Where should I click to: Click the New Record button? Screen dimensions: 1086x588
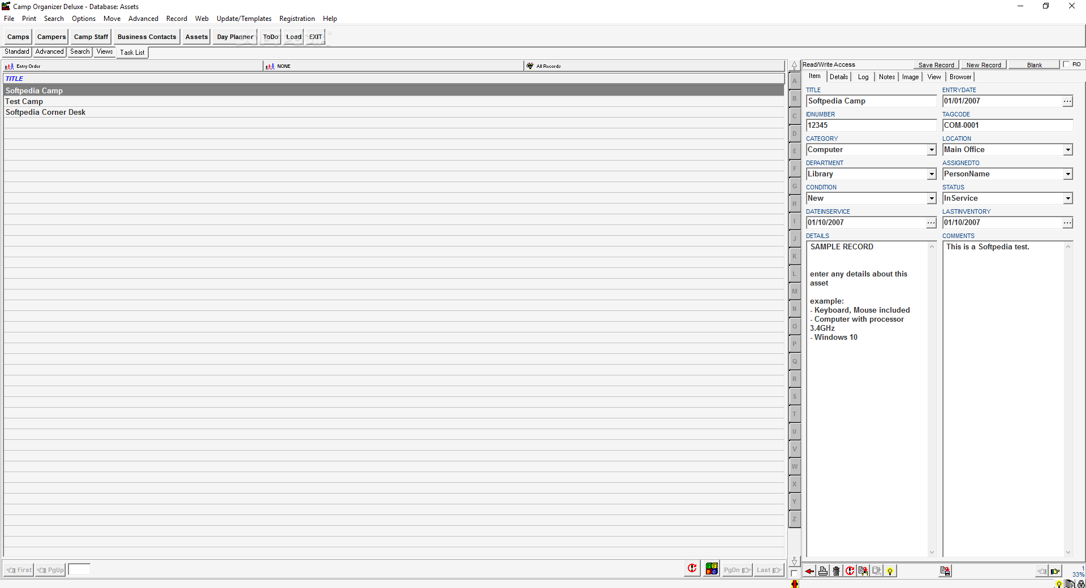984,65
